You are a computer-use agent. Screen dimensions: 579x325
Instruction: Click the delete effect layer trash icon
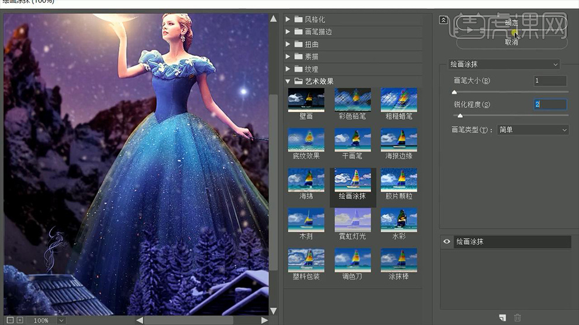[x=517, y=317]
